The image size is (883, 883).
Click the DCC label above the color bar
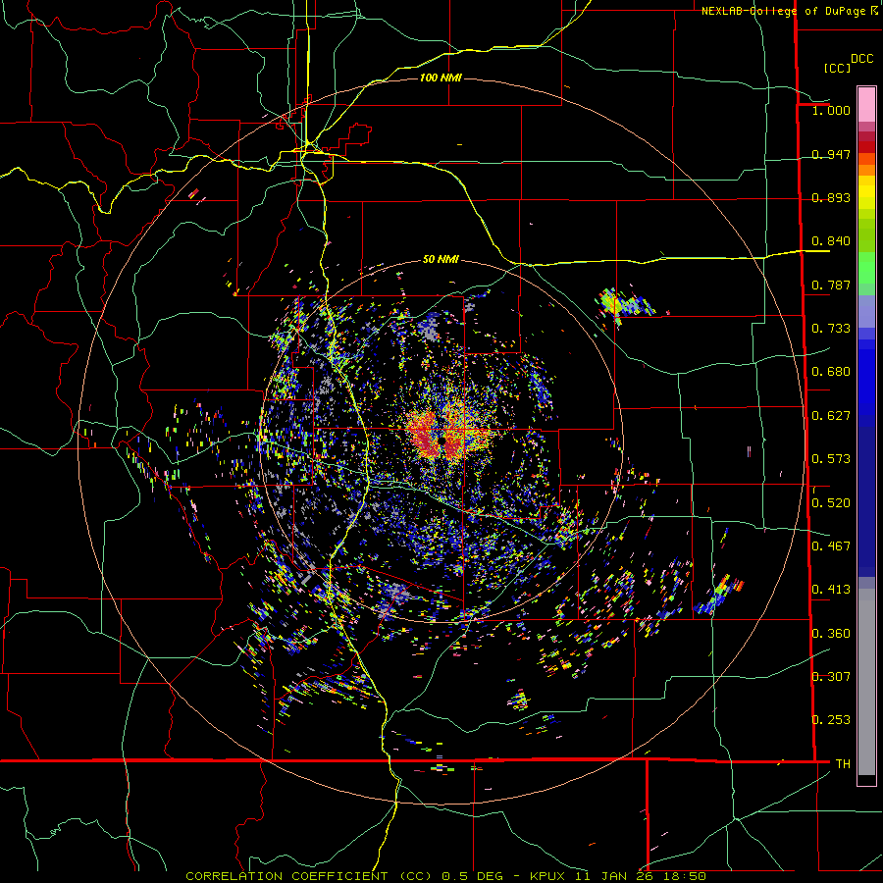tap(861, 59)
